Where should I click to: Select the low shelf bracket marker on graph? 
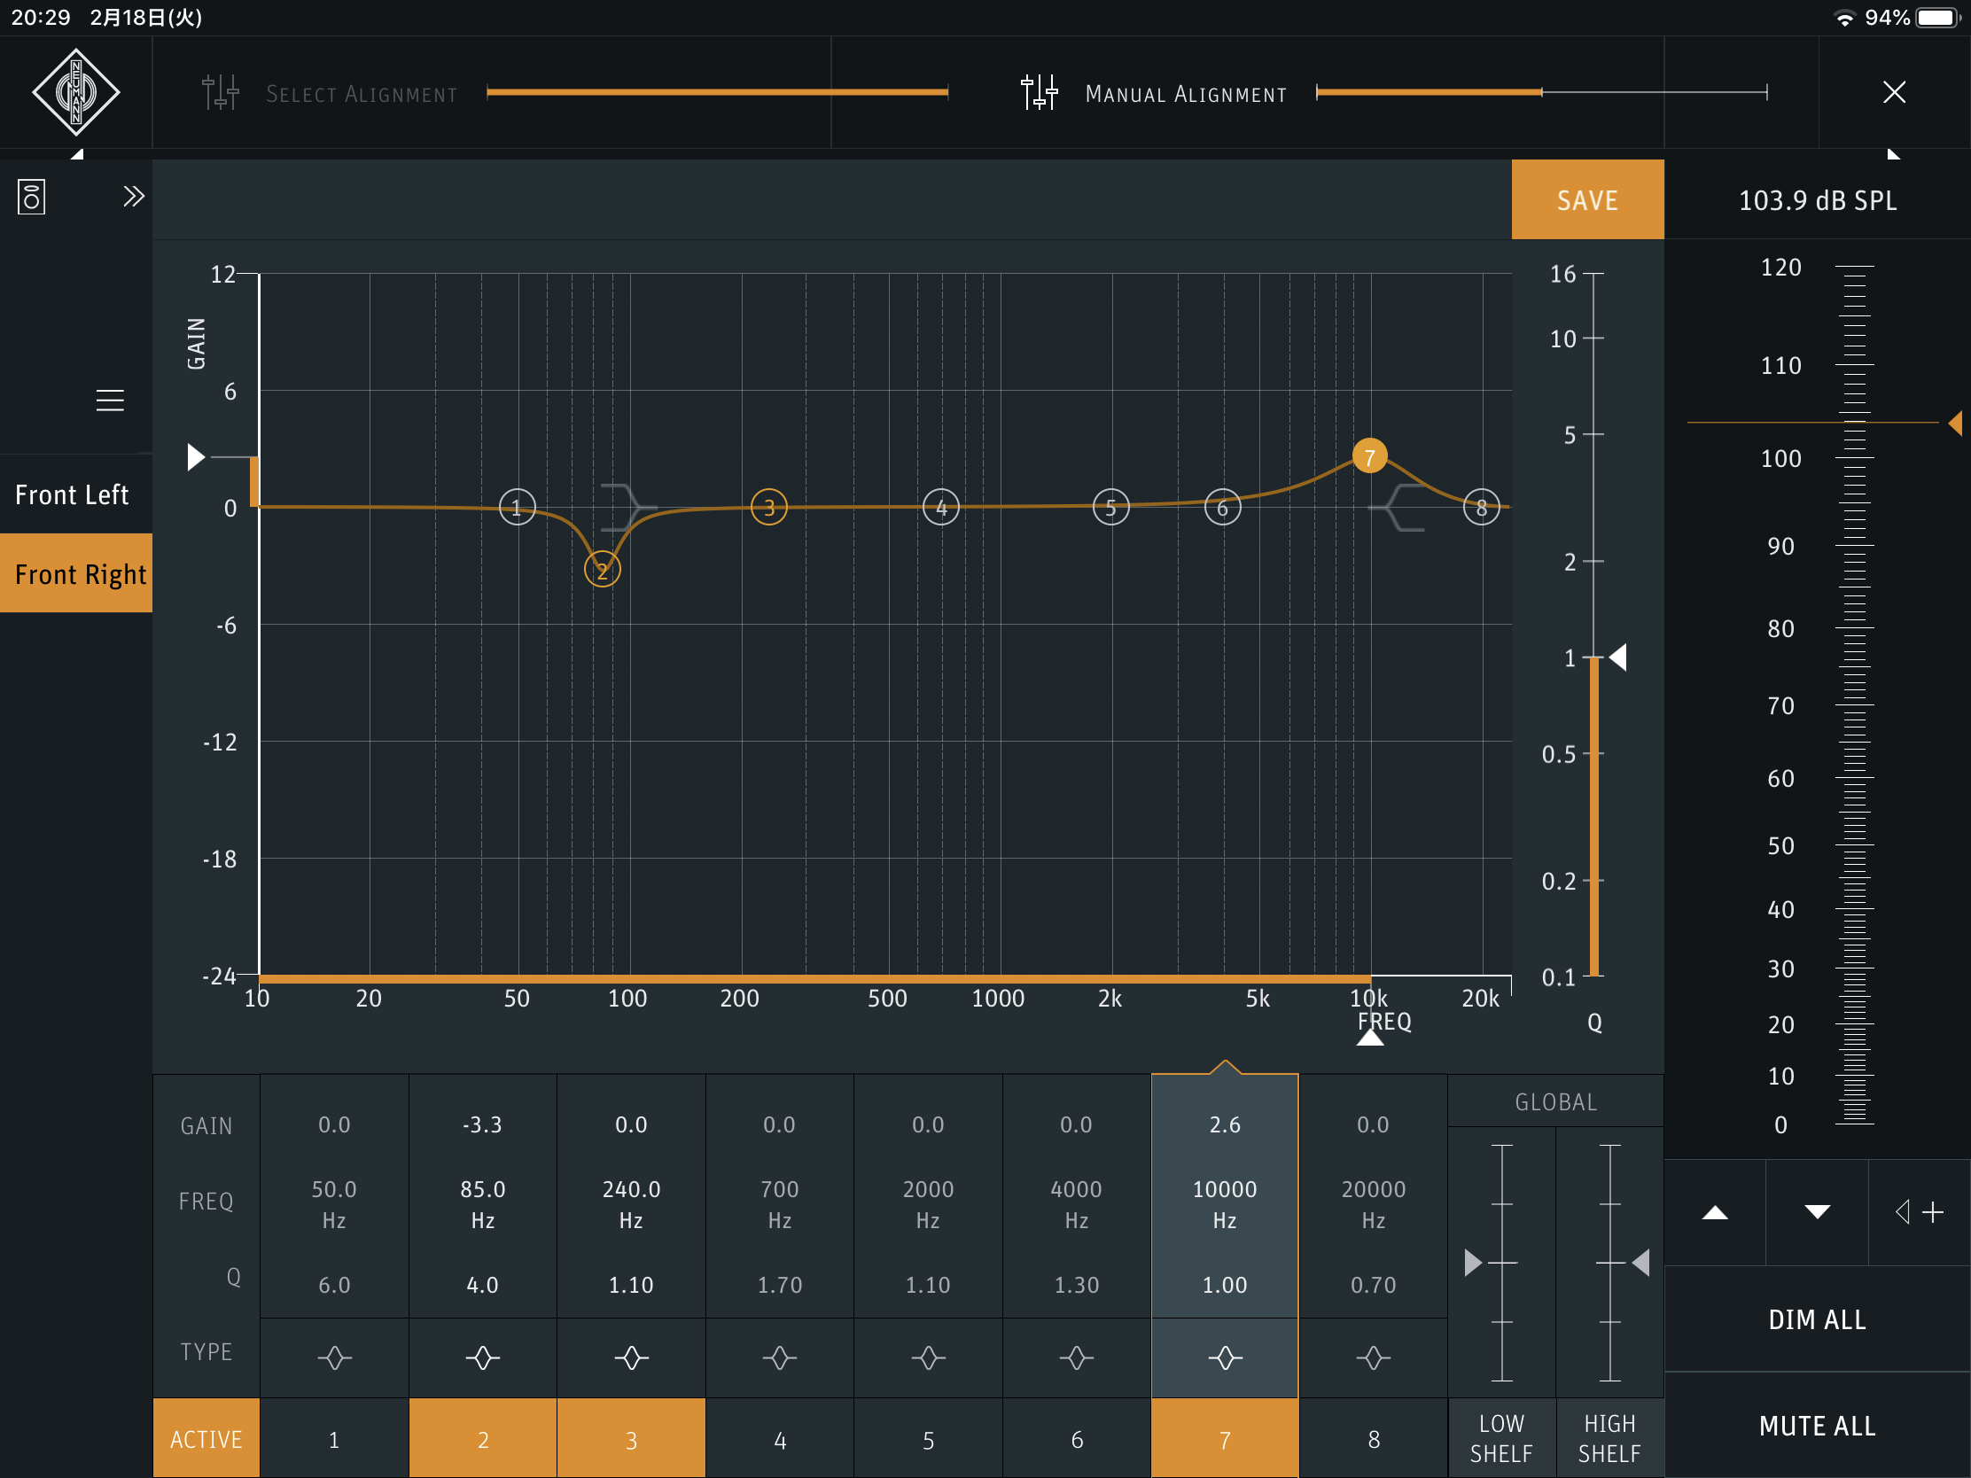click(627, 508)
